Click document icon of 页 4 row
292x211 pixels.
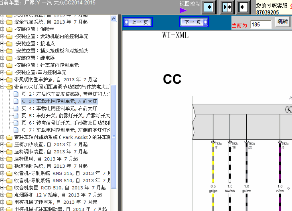coord(16,109)
